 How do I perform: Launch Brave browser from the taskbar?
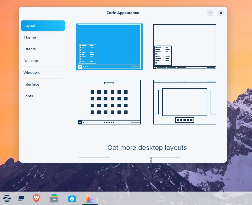[36, 198]
